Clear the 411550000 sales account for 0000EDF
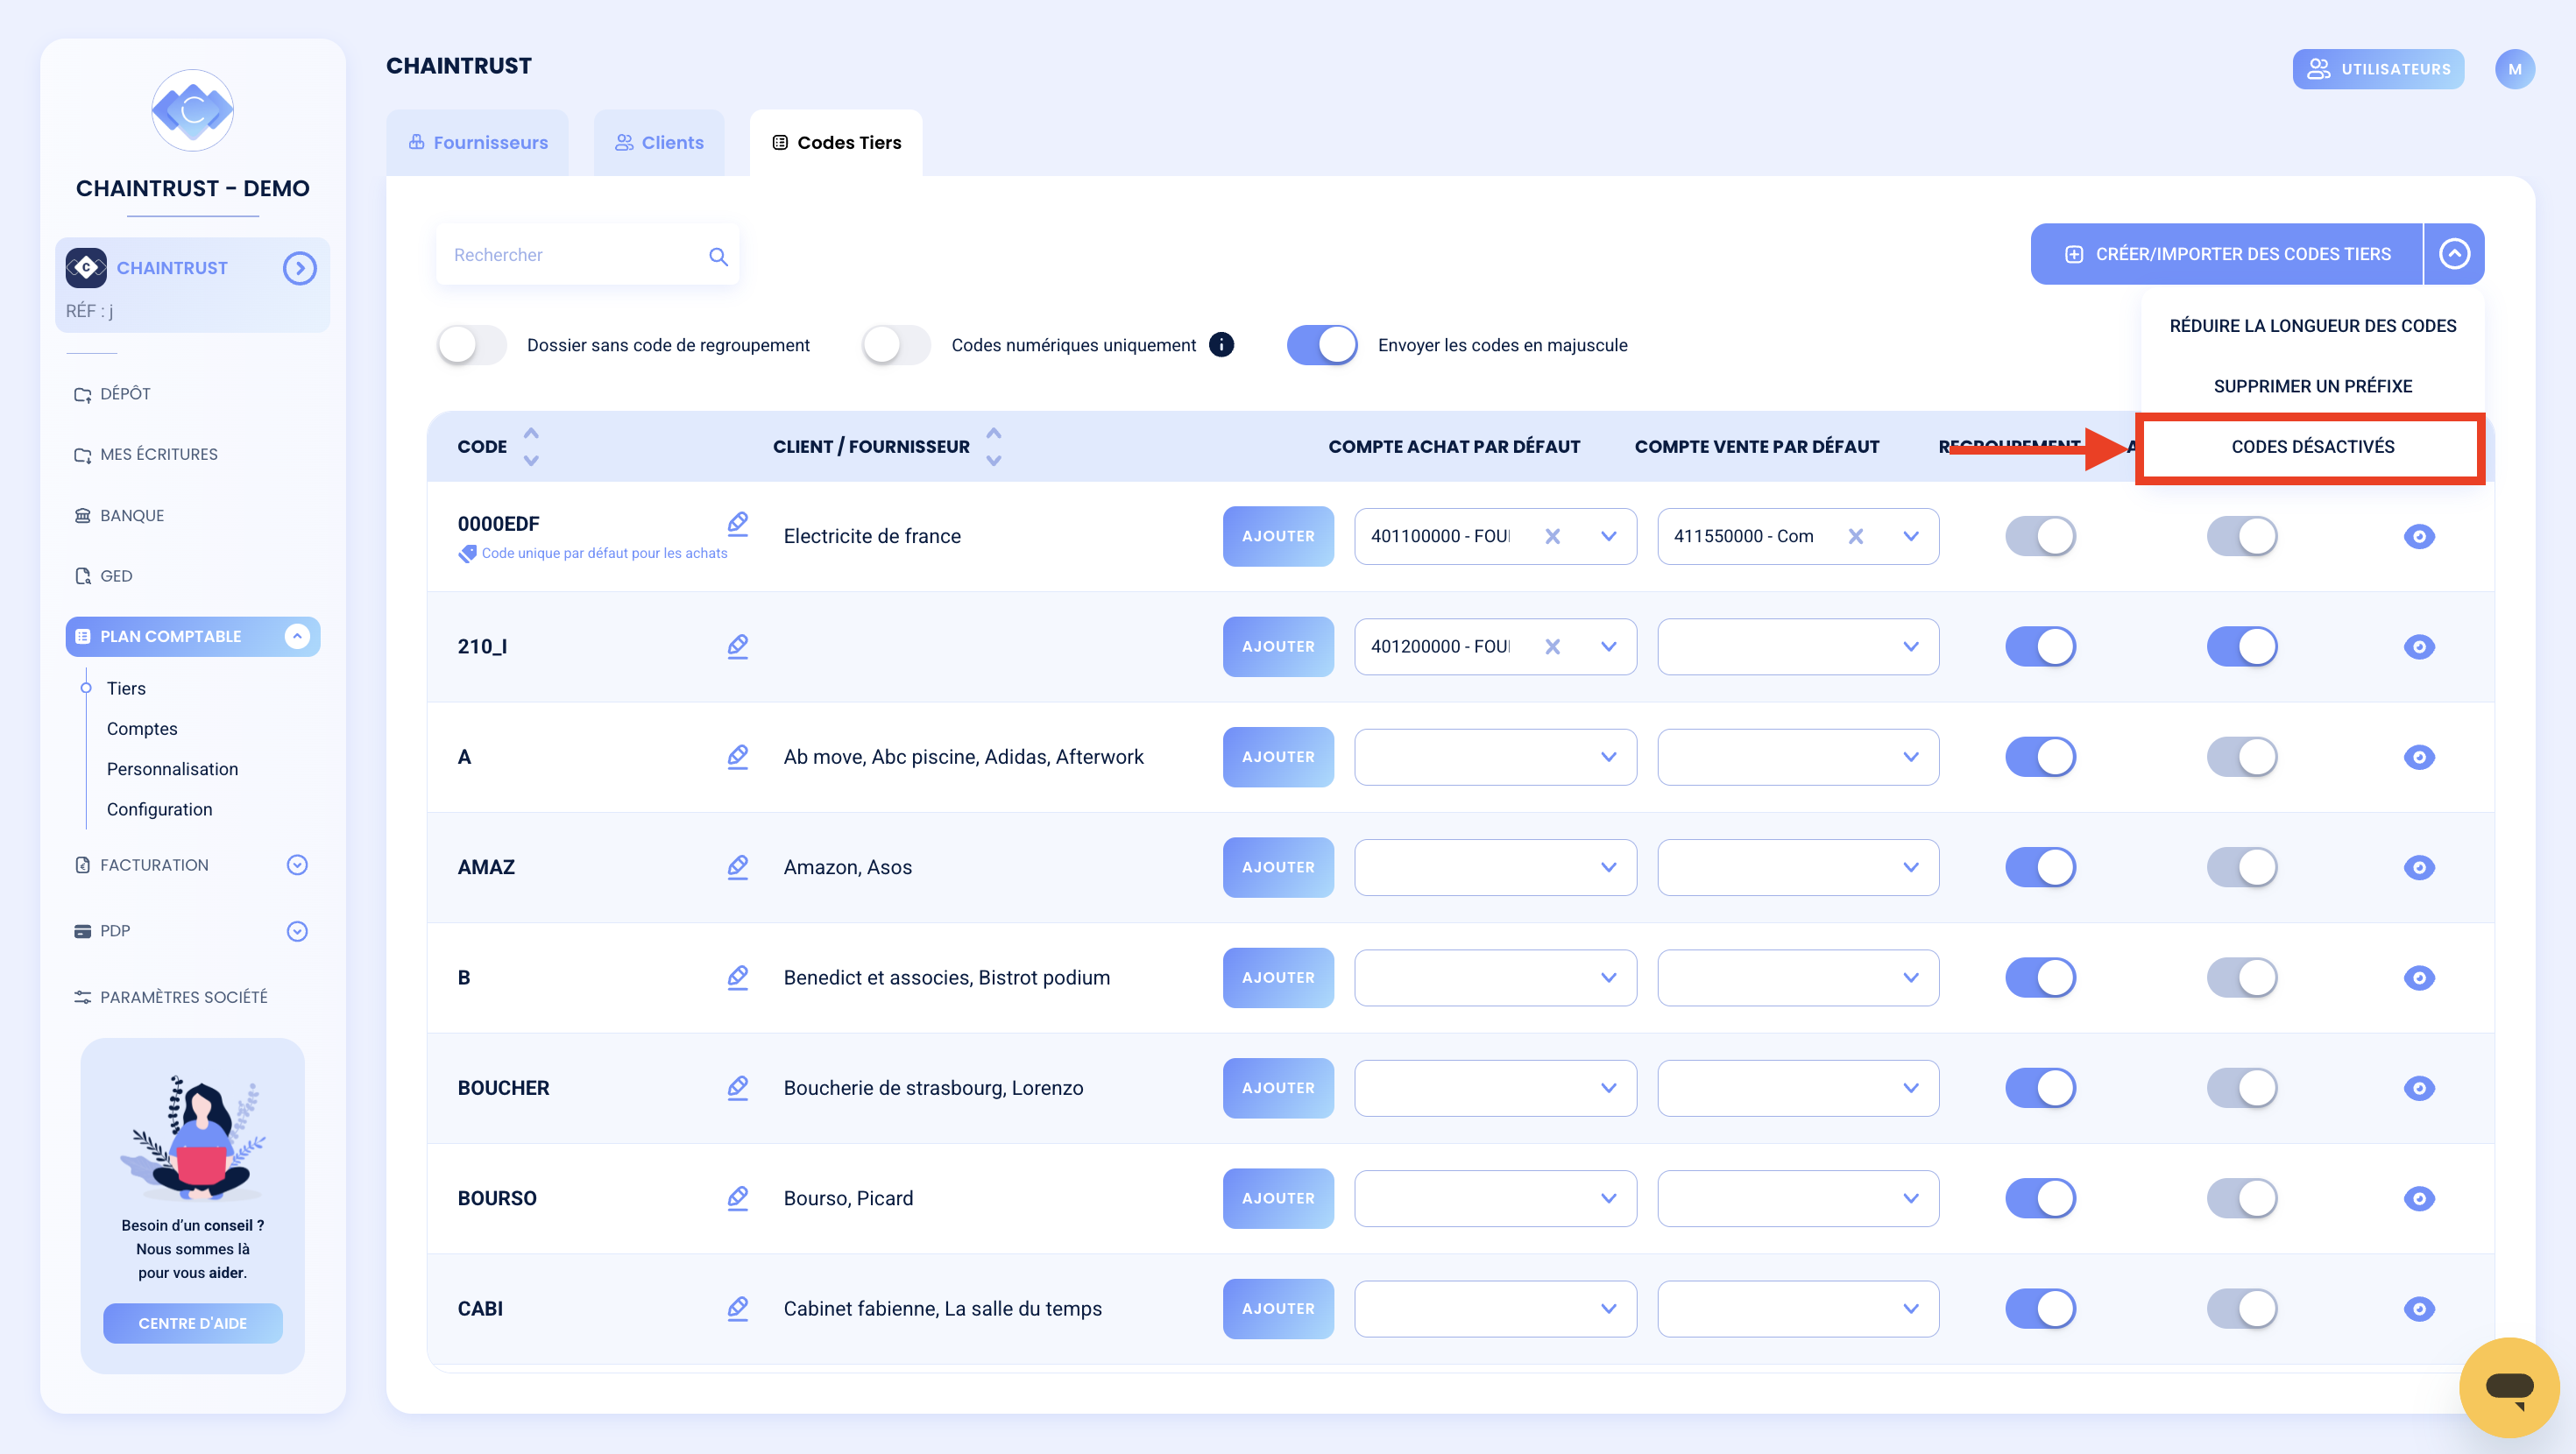Image resolution: width=2576 pixels, height=1454 pixels. pos(1855,536)
